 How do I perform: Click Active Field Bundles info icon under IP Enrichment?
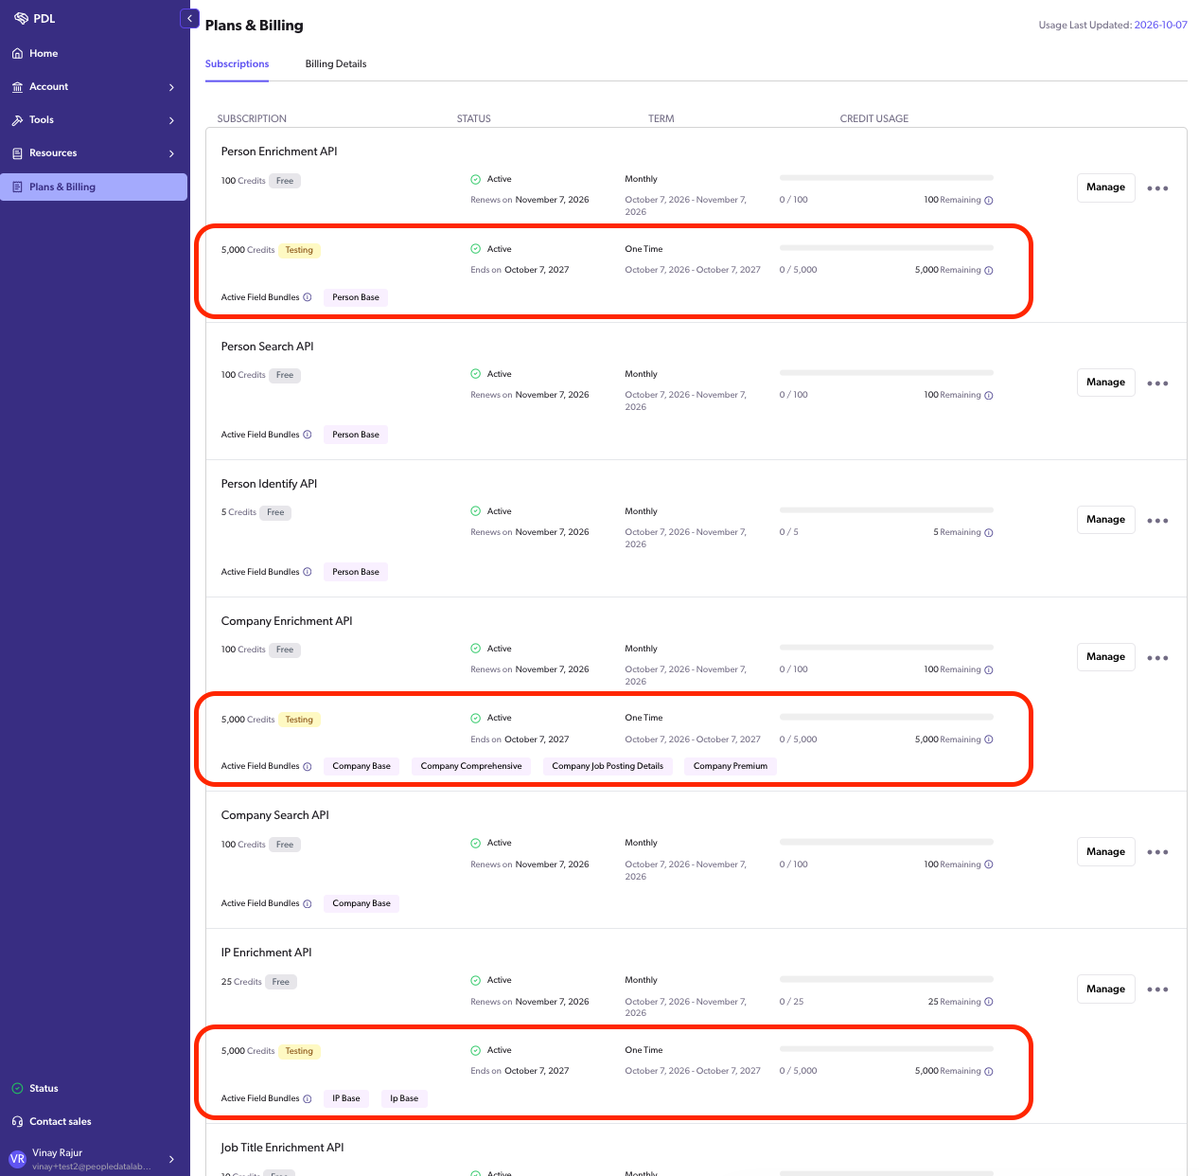pyautogui.click(x=308, y=1099)
